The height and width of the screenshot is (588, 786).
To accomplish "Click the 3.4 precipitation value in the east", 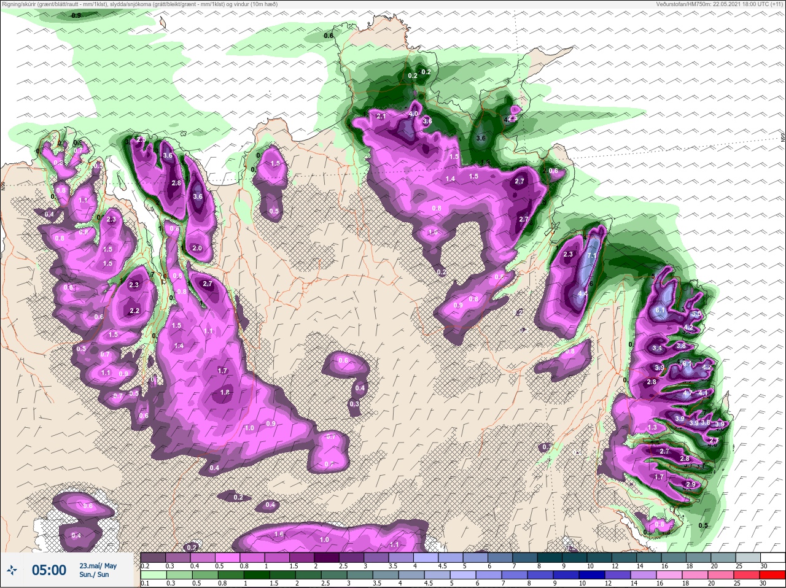I will (x=657, y=348).
